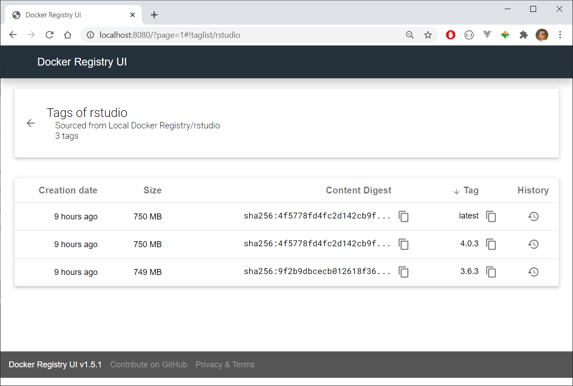Click the browser forward arrow
The height and width of the screenshot is (386, 573).
pyautogui.click(x=31, y=35)
